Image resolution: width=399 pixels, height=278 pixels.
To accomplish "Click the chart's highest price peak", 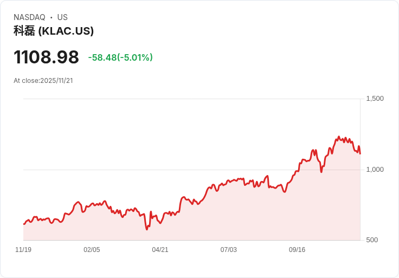I will 339,137.
